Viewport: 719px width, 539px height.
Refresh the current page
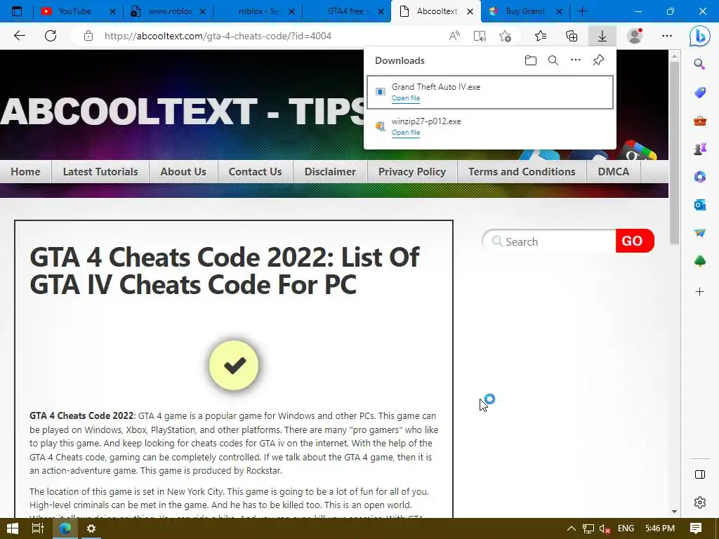(x=51, y=36)
